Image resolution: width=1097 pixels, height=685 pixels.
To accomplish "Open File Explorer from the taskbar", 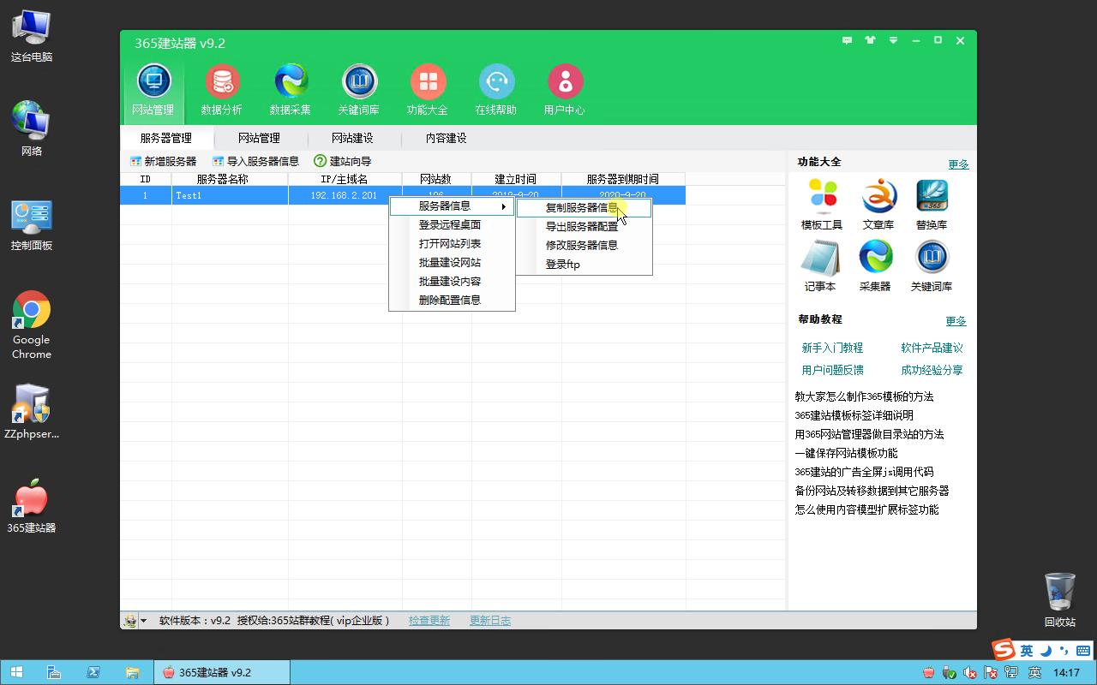I will [x=133, y=672].
